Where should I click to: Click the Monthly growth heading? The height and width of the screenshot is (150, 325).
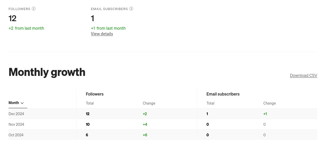coord(47,72)
